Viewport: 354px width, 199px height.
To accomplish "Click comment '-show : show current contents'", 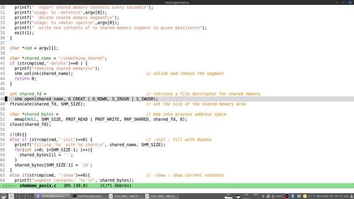I will [185, 175].
